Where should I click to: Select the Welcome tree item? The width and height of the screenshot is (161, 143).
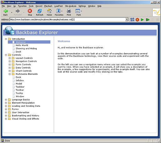29,42
